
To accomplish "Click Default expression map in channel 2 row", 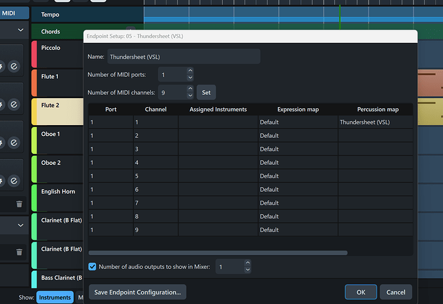I will pos(298,135).
